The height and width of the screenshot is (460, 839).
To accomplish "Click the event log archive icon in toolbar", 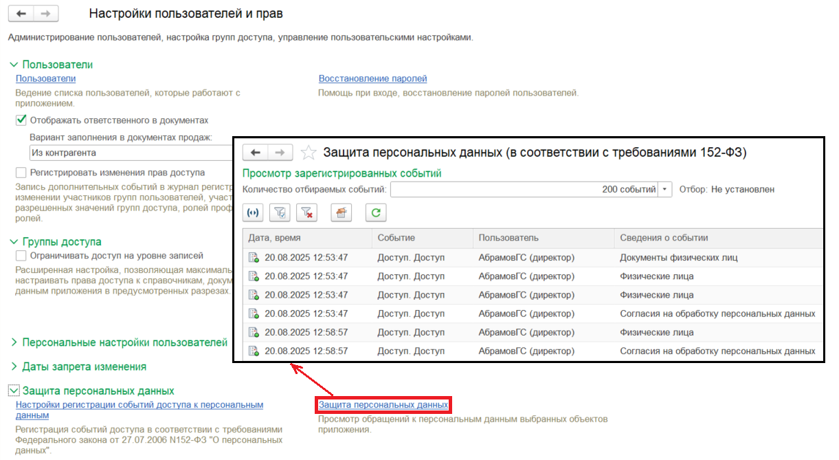I will [x=341, y=213].
